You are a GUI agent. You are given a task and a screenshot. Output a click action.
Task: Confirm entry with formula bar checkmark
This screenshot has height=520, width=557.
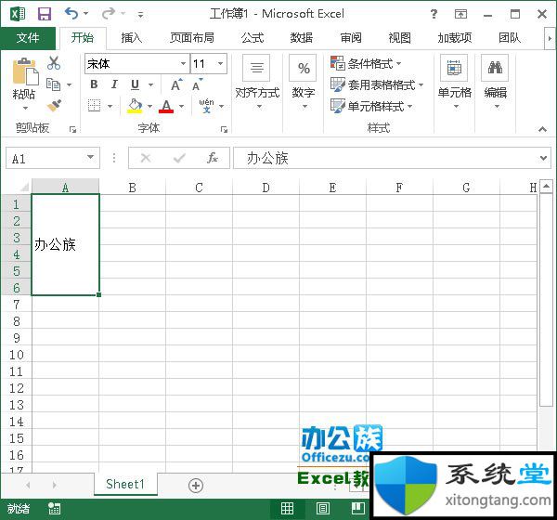(x=179, y=158)
